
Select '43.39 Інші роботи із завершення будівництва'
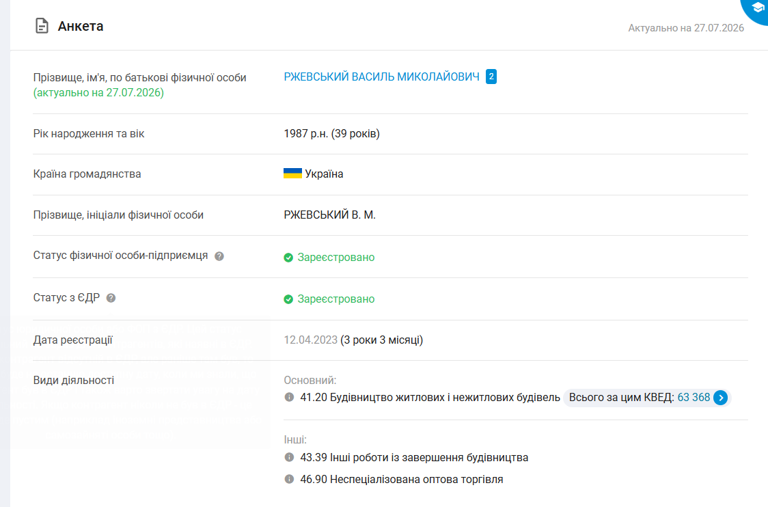(414, 458)
